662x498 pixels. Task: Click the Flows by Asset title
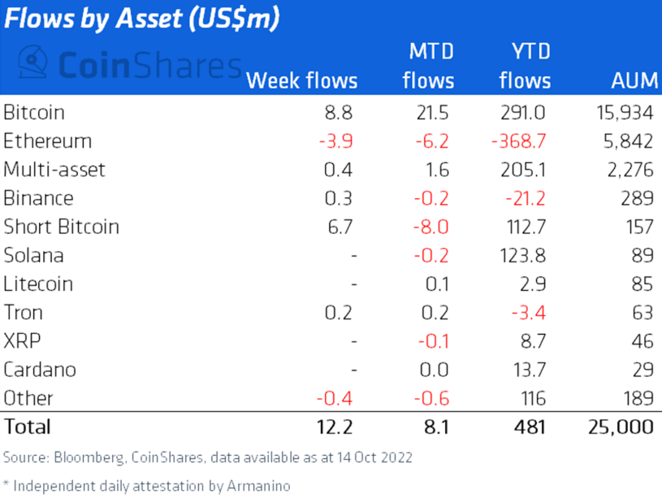pos(143,19)
